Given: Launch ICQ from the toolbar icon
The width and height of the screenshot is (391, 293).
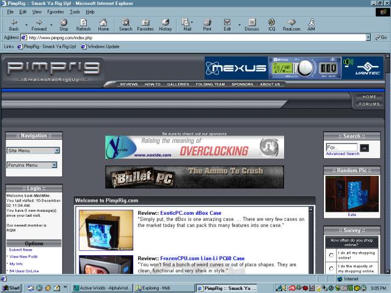Looking at the screenshot, I should click(271, 23).
